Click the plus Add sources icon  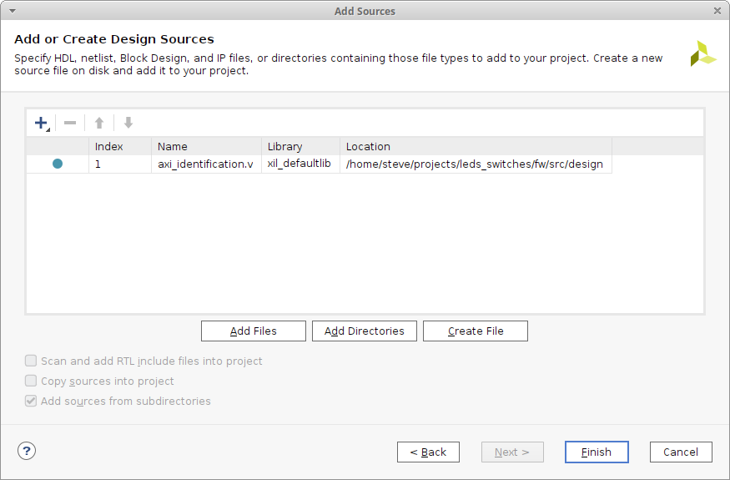(41, 123)
